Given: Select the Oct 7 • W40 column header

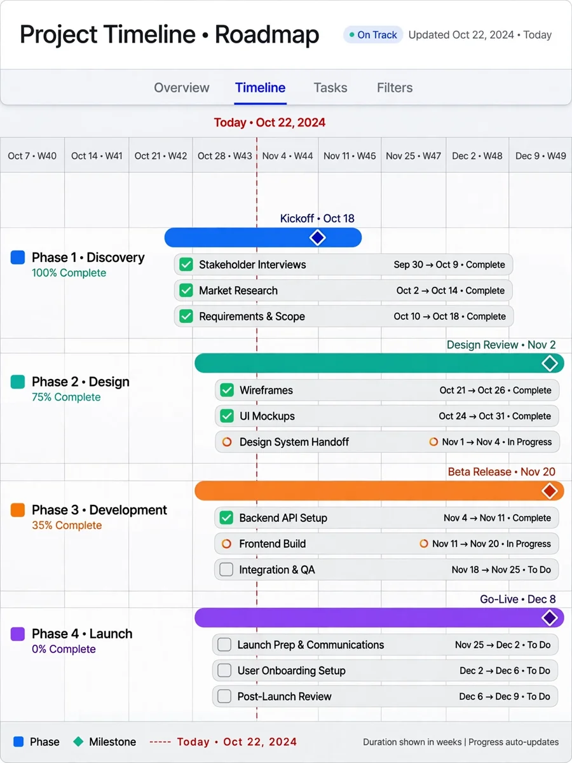Looking at the screenshot, I should 32,156.
